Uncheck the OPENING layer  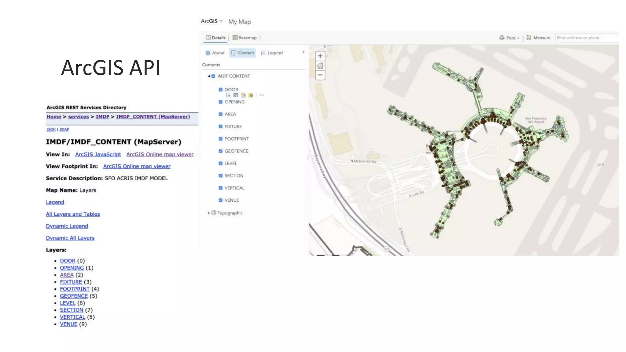220,102
